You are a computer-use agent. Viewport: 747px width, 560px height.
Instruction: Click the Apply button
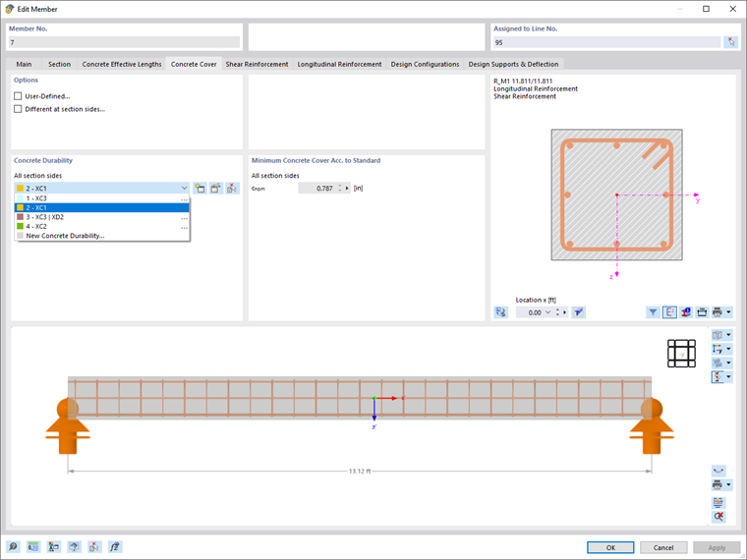pos(717,547)
